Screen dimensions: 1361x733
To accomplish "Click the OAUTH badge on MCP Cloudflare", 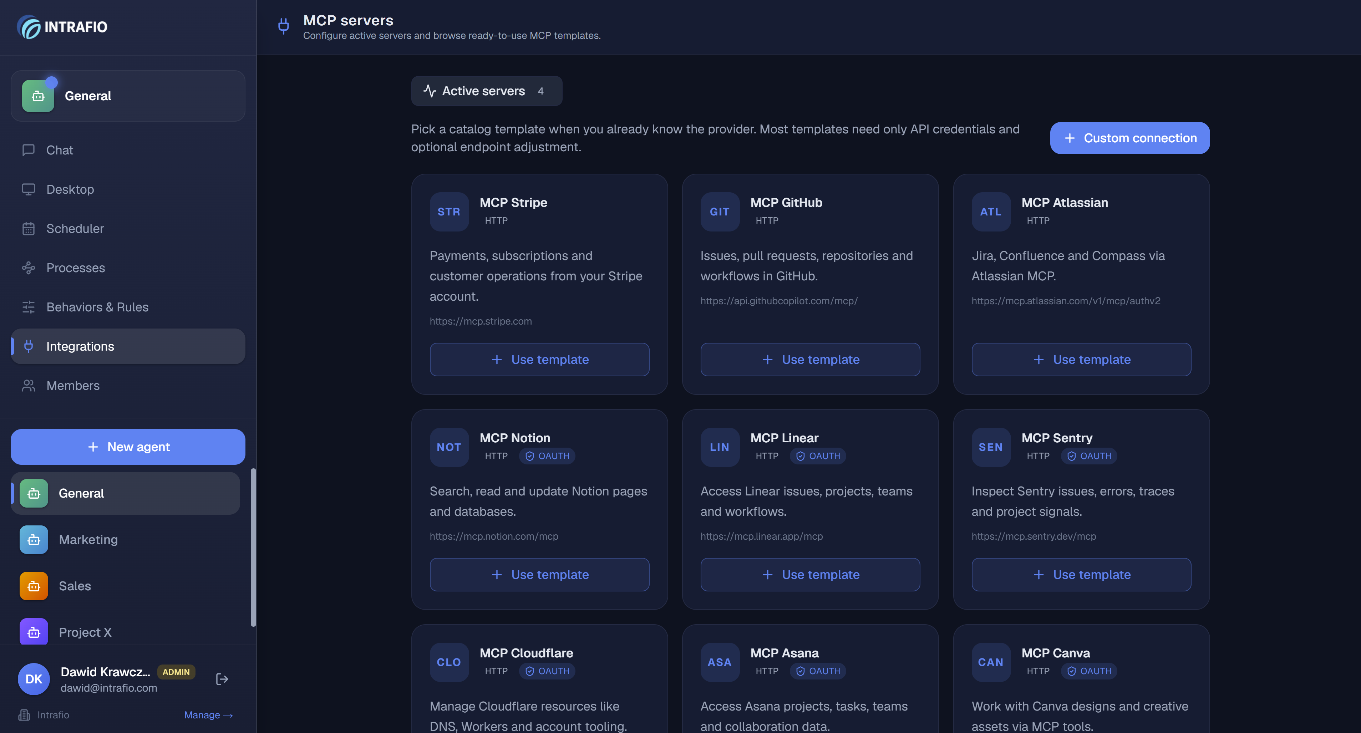I will pos(547,671).
